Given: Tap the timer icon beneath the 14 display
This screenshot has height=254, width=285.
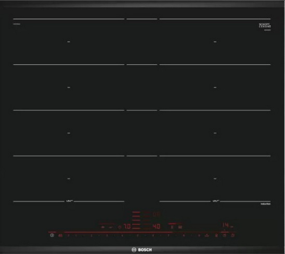Looking at the screenshot, I should pos(225,235).
